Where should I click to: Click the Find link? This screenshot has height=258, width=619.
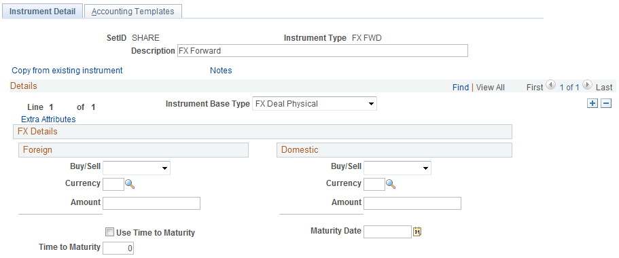tap(461, 88)
